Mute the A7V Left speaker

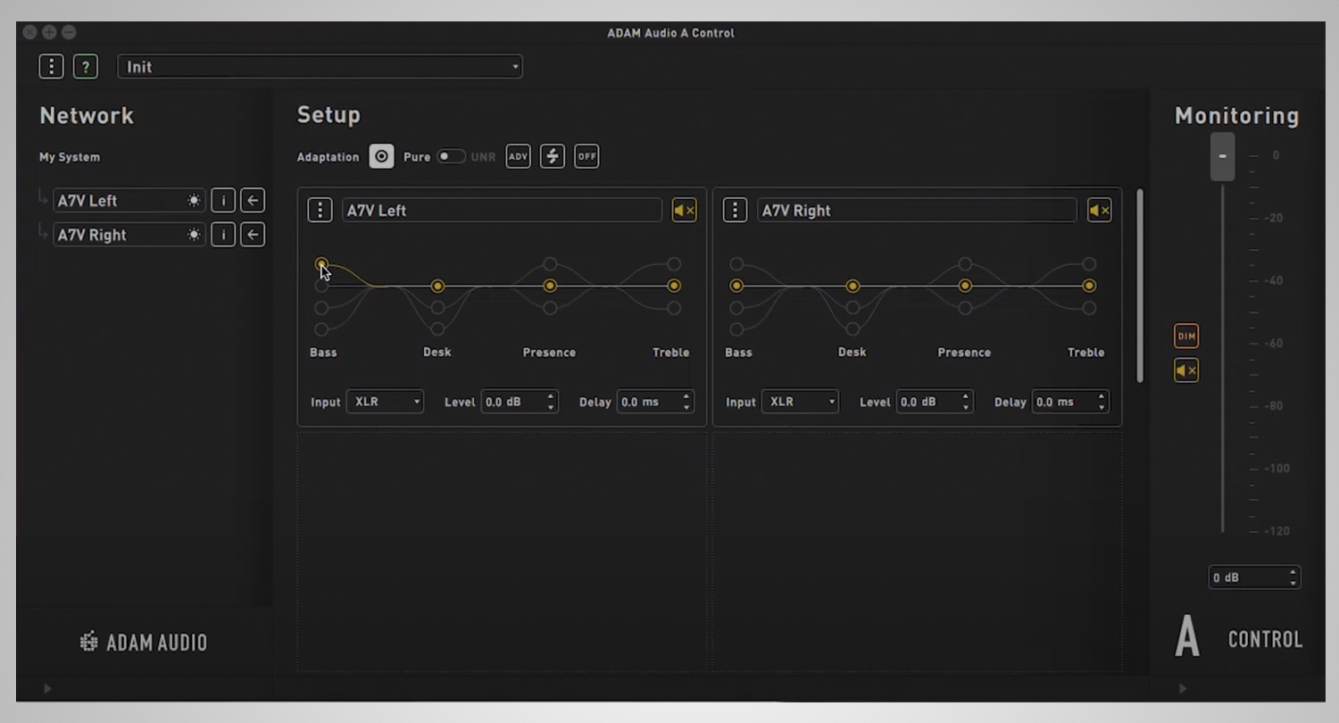[684, 211]
